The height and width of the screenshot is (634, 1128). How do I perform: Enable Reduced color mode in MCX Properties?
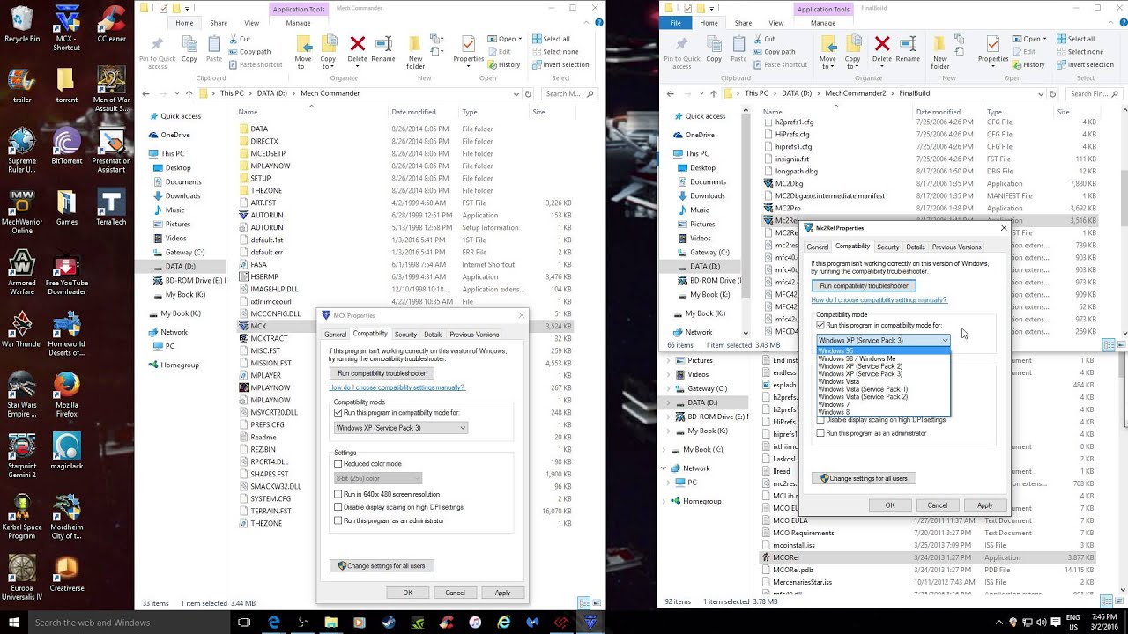coord(338,463)
